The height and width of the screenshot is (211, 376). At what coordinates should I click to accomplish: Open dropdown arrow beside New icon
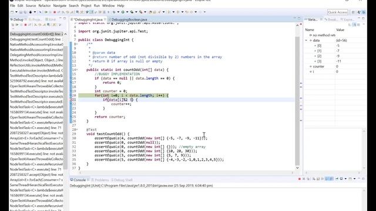(16, 12)
